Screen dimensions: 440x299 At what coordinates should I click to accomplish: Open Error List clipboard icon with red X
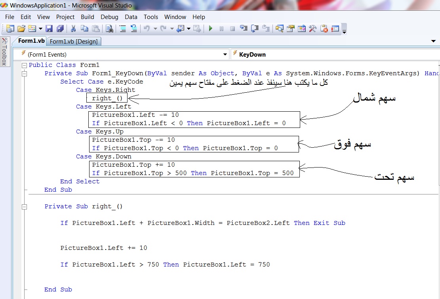click(324, 29)
